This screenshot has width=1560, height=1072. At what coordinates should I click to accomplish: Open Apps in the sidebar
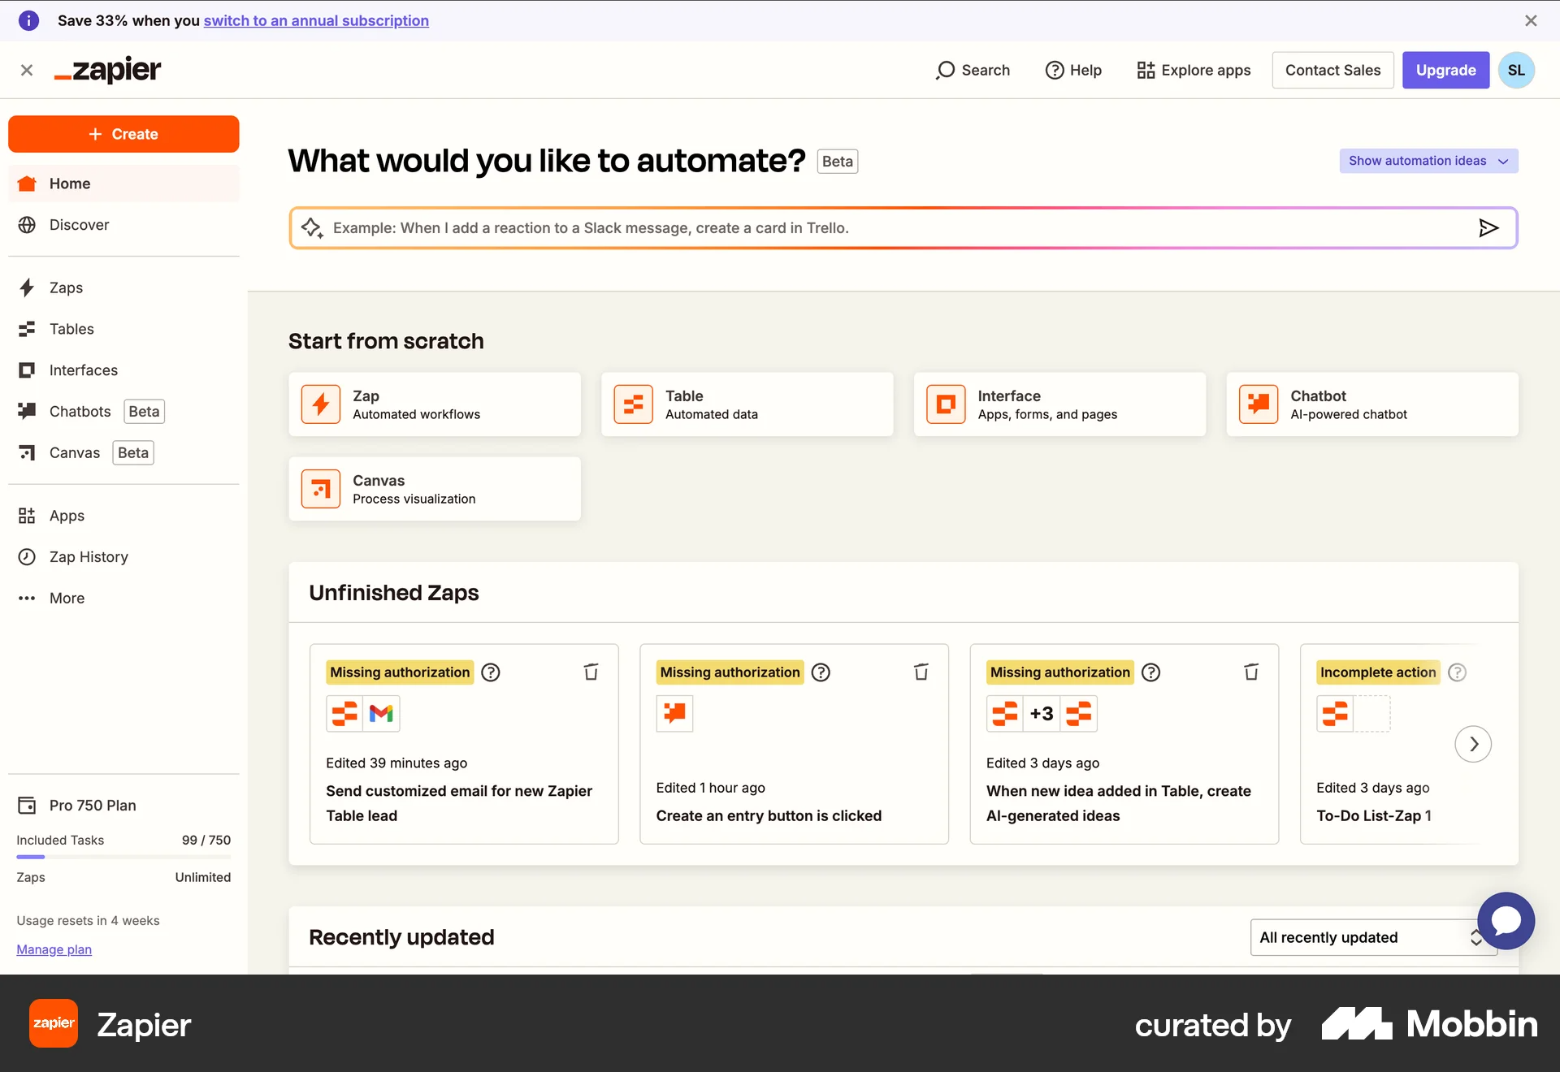123,516
